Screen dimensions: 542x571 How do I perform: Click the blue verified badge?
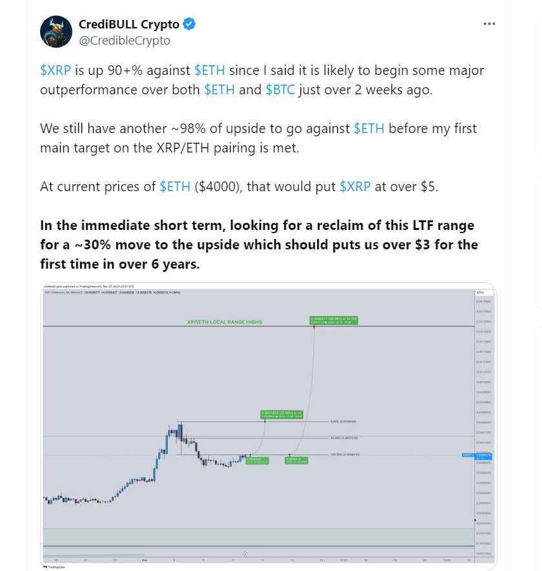click(x=189, y=25)
